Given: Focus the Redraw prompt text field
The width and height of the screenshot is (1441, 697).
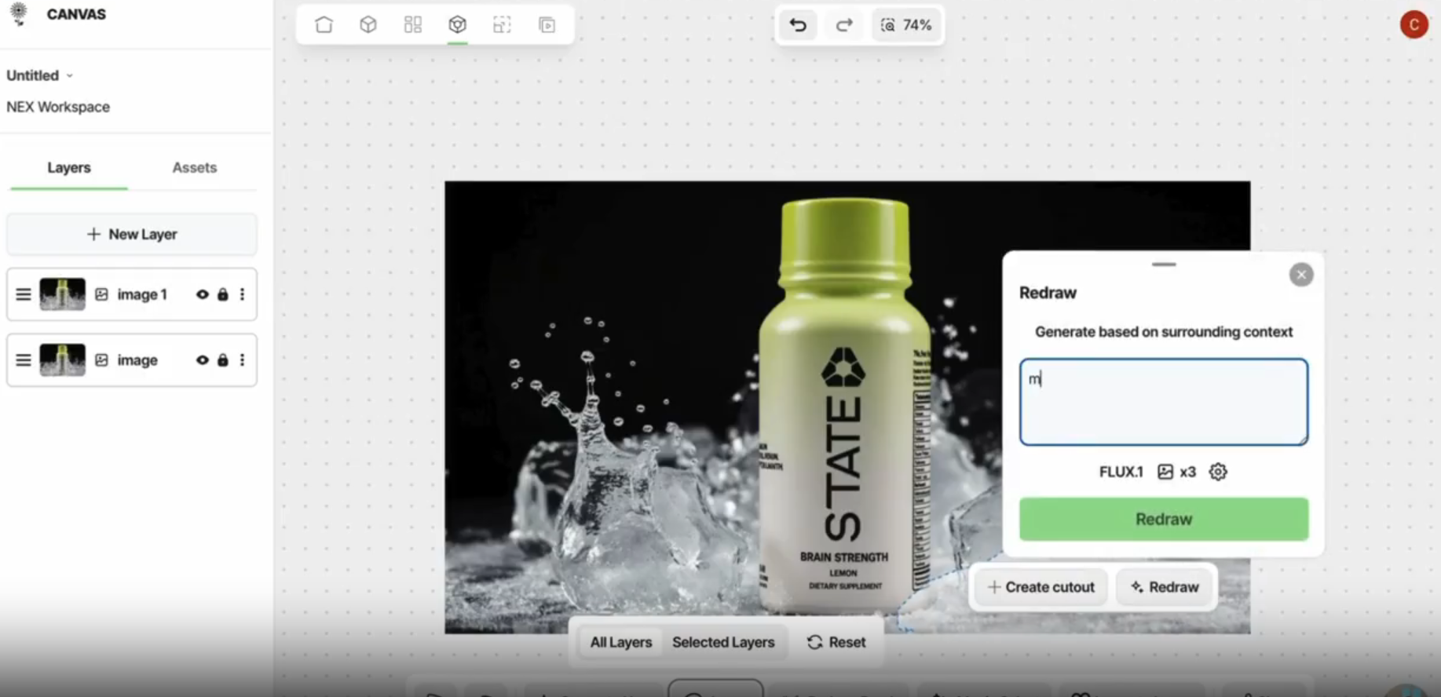Looking at the screenshot, I should pyautogui.click(x=1164, y=402).
